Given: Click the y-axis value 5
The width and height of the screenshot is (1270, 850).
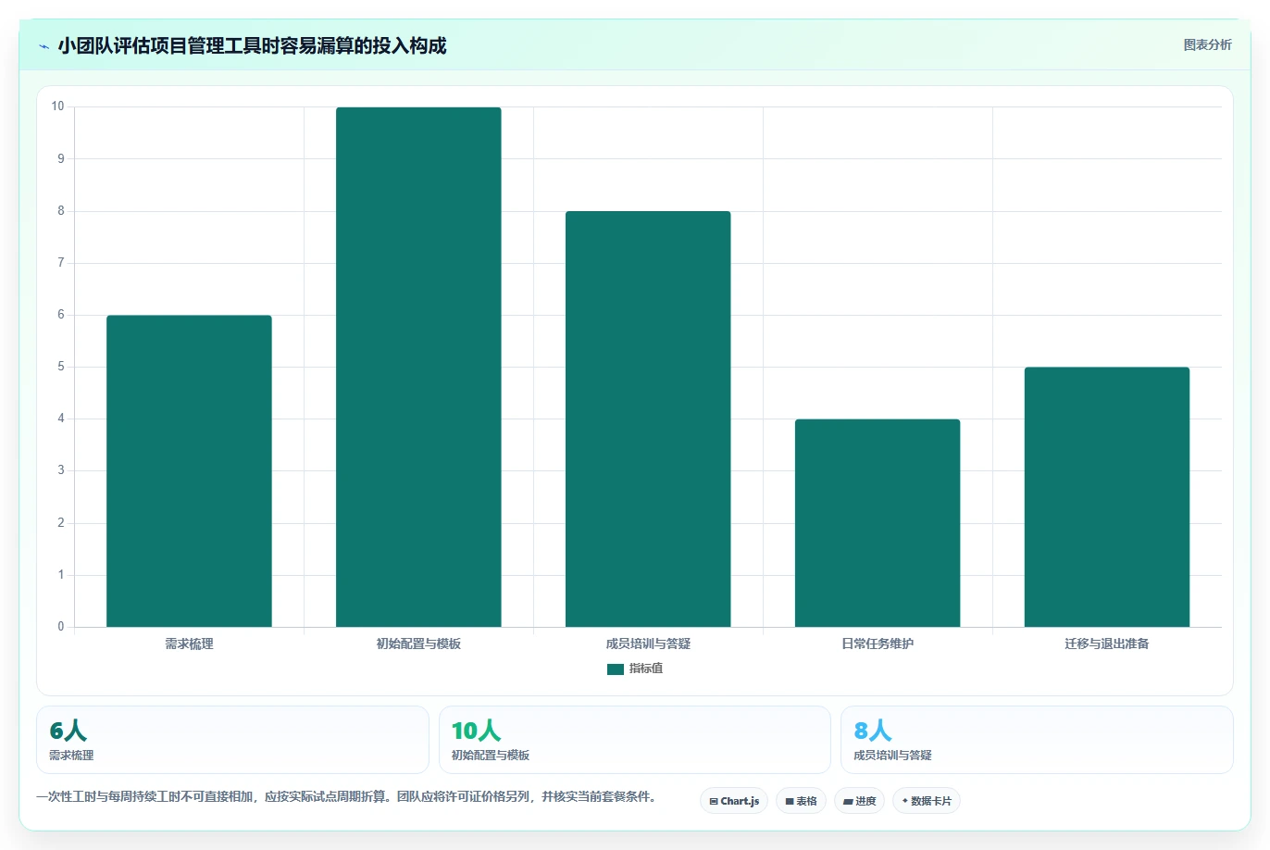Looking at the screenshot, I should point(61,367).
